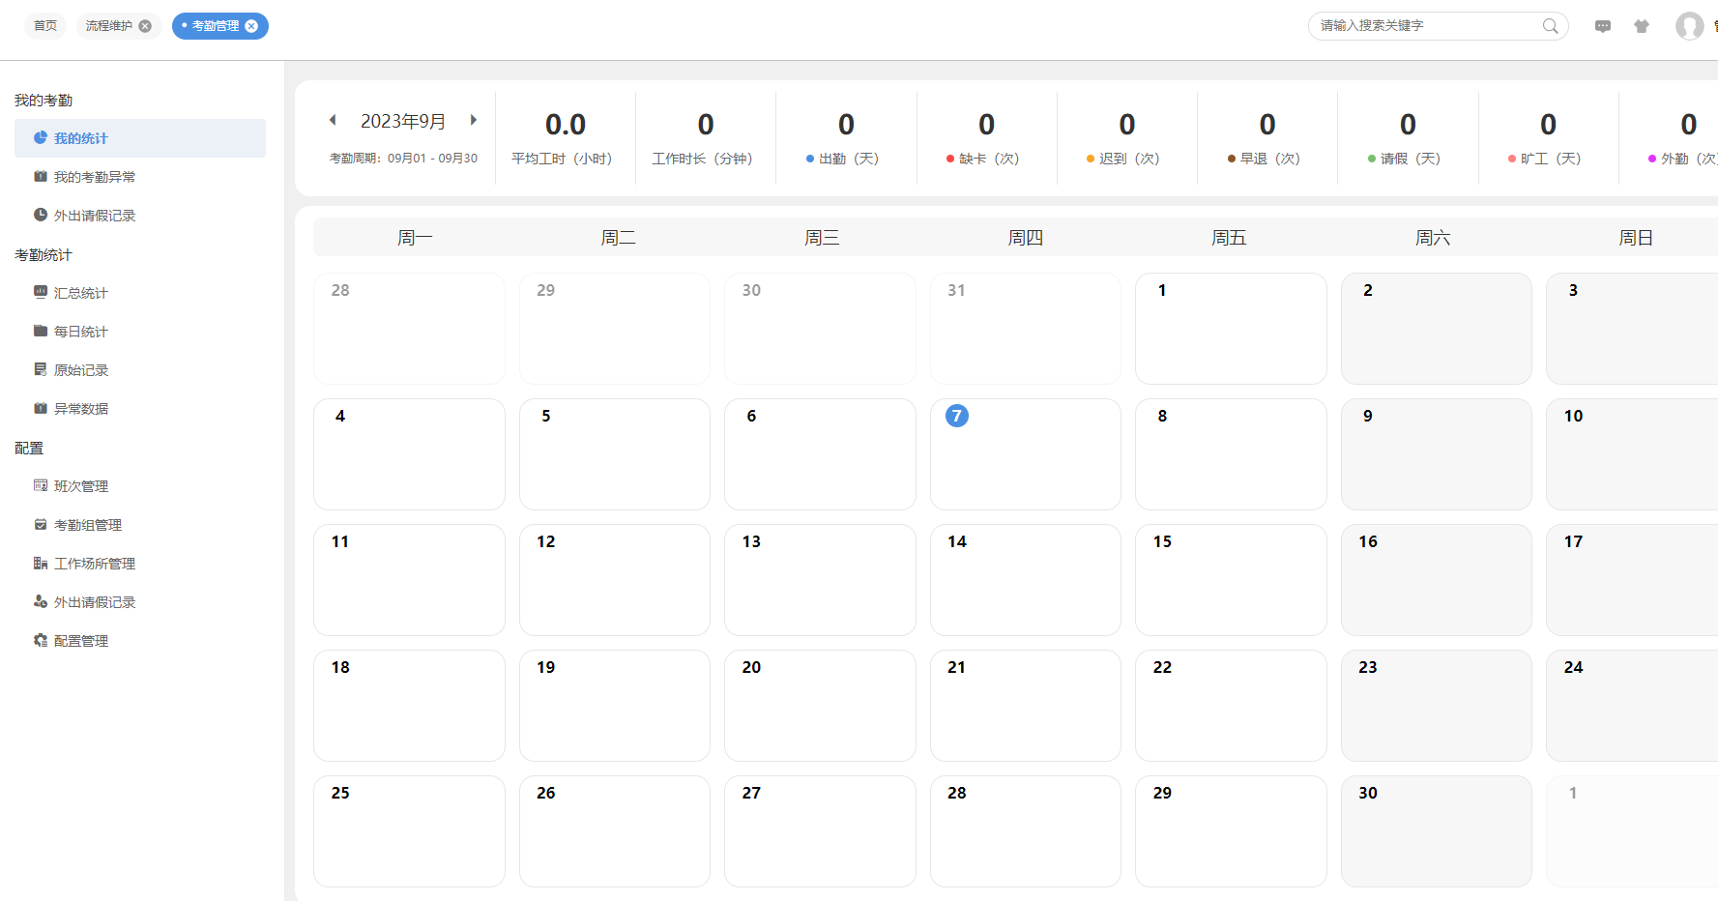Screen dimensions: 1718x901
Task: Open 工作场所管理 via its building icon
Action: click(x=41, y=563)
